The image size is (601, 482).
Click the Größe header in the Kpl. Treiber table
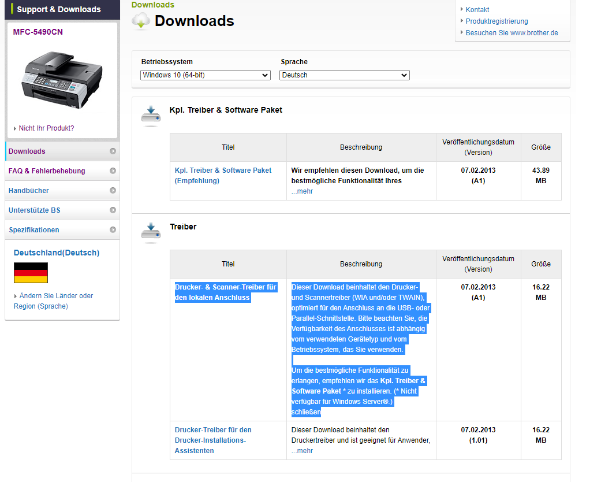tap(541, 147)
